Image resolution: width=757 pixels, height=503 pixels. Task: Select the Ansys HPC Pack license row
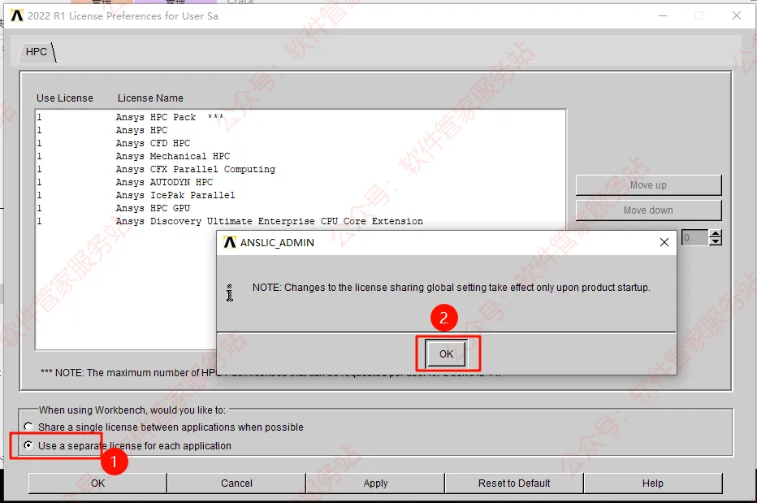pyautogui.click(x=301, y=117)
